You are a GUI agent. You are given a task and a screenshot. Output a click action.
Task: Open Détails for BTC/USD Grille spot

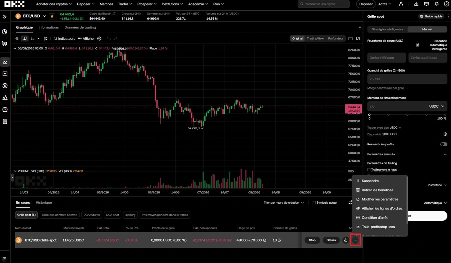[x=331, y=240]
